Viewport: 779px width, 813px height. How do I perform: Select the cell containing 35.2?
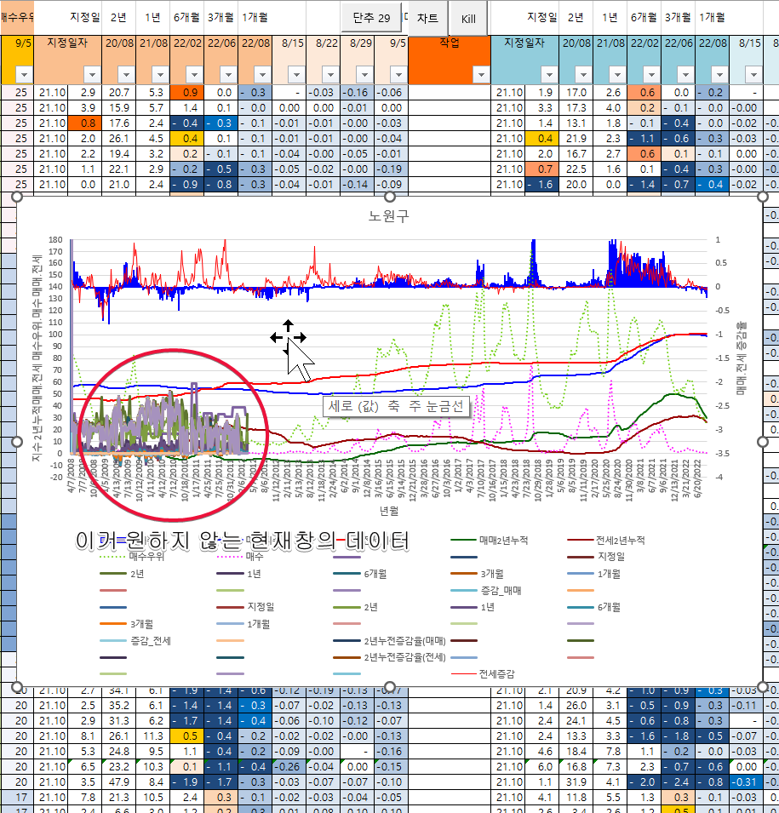tap(119, 706)
